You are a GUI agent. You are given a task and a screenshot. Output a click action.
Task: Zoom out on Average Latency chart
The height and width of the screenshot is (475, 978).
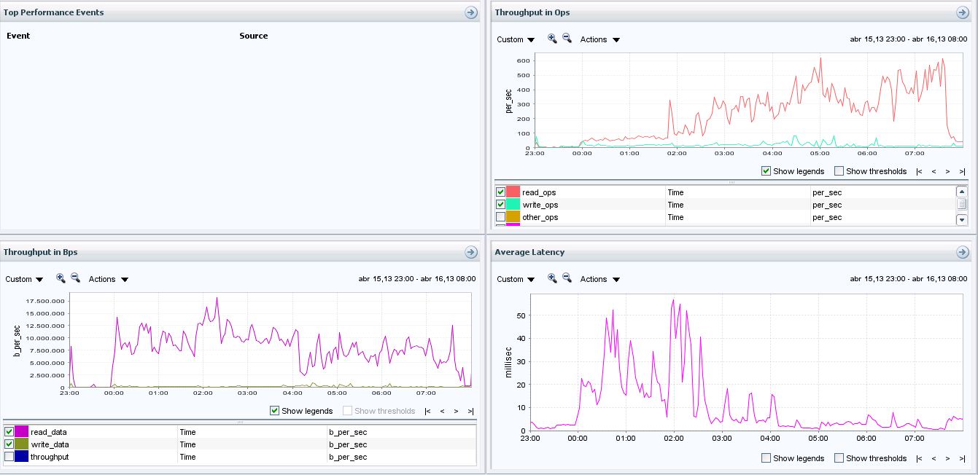(x=567, y=278)
